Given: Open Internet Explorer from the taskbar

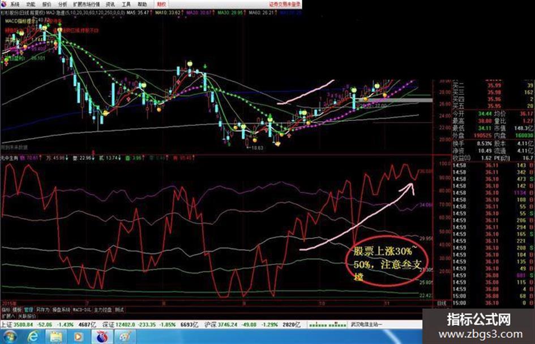Looking at the screenshot, I should (33, 337).
